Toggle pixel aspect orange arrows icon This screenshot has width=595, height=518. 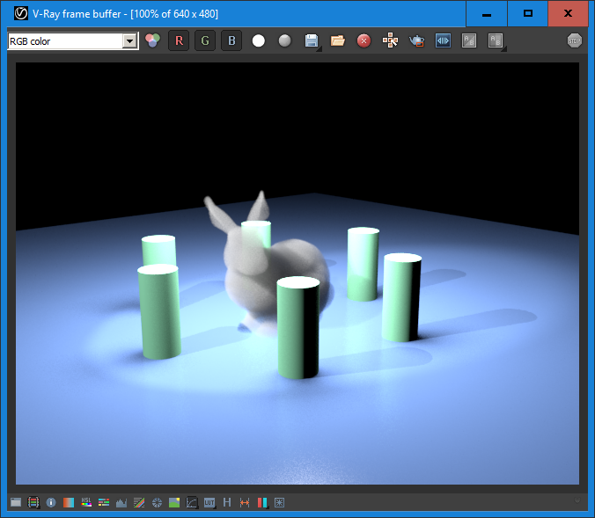click(245, 502)
